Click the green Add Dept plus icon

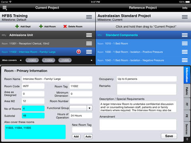pos(17,26)
